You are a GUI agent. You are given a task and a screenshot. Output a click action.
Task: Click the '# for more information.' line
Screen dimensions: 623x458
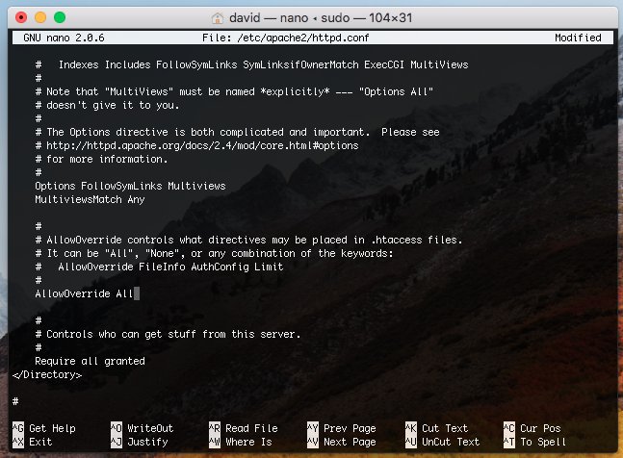(101, 159)
